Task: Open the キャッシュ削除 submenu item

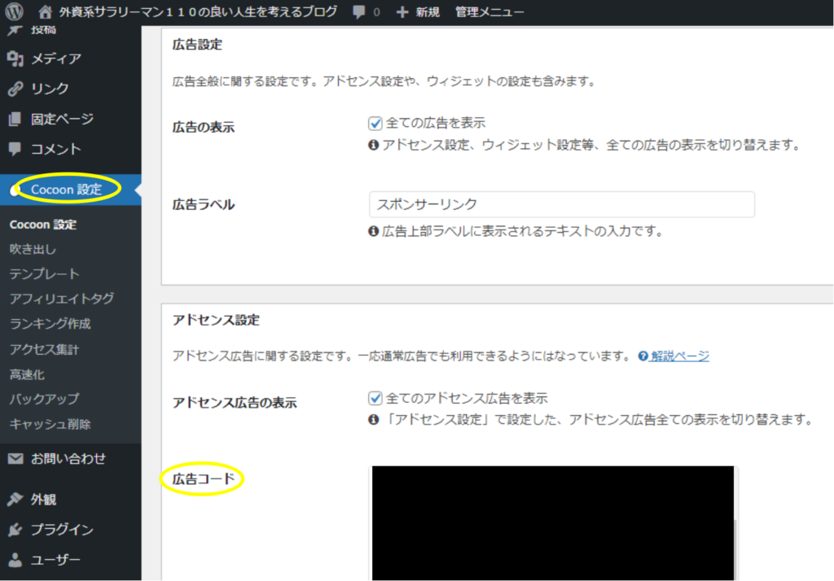Action: point(50,424)
